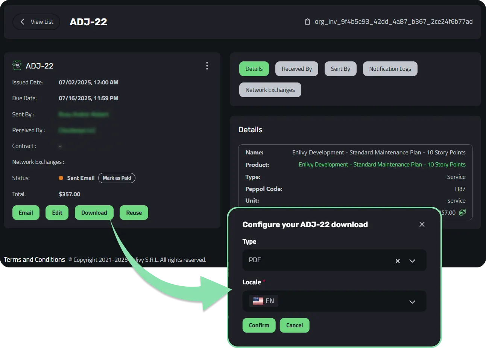Click the Edit button
Image resolution: width=486 pixels, height=348 pixels.
coord(57,212)
